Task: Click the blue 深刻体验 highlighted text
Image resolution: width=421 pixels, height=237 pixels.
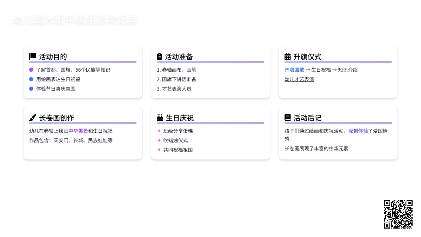Action: 358,131
